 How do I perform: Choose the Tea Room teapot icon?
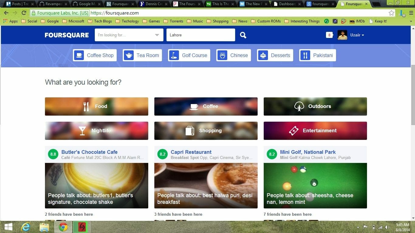click(x=129, y=55)
